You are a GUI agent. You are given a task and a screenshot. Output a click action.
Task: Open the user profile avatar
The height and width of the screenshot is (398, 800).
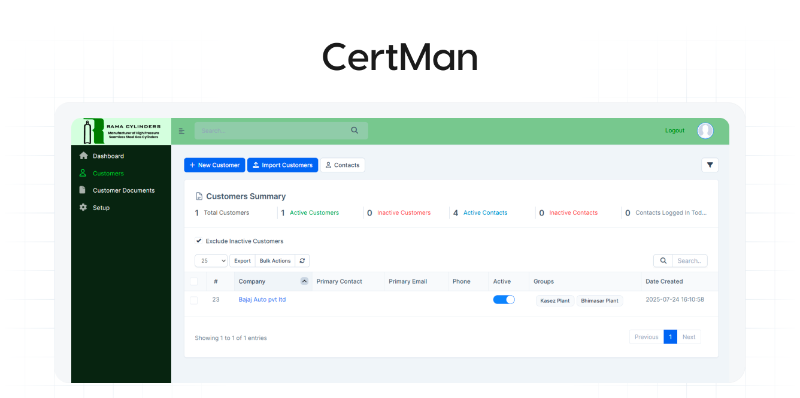point(705,130)
